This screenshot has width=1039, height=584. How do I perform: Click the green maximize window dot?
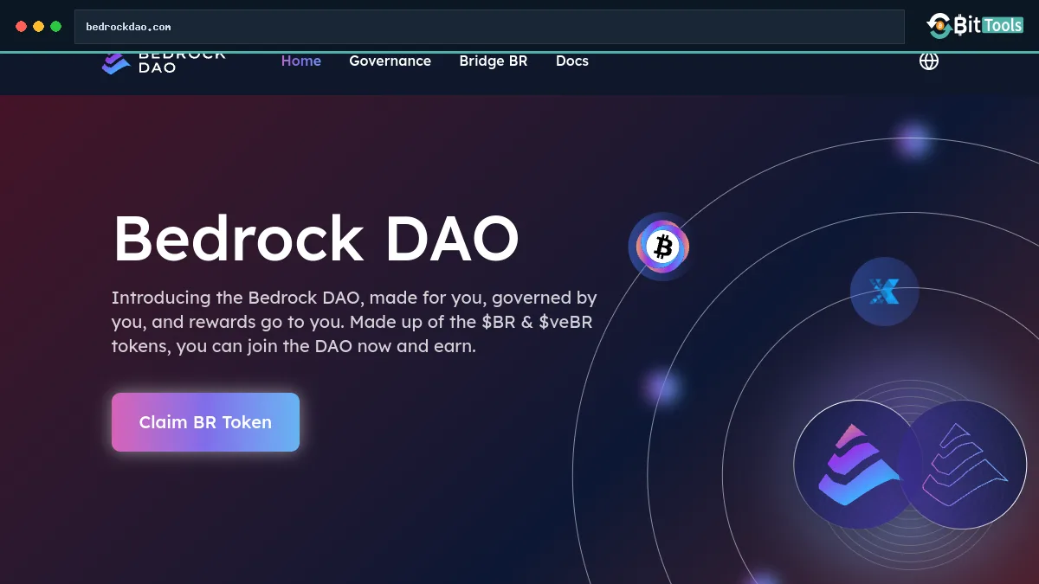tap(56, 27)
